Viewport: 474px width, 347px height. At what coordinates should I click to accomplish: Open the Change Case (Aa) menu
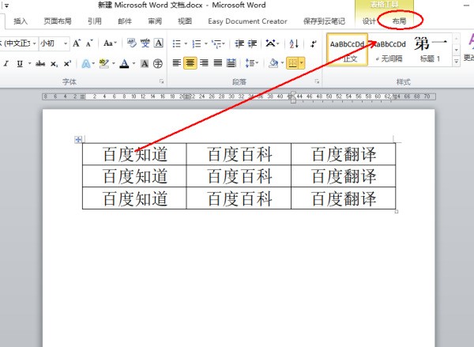(110, 43)
